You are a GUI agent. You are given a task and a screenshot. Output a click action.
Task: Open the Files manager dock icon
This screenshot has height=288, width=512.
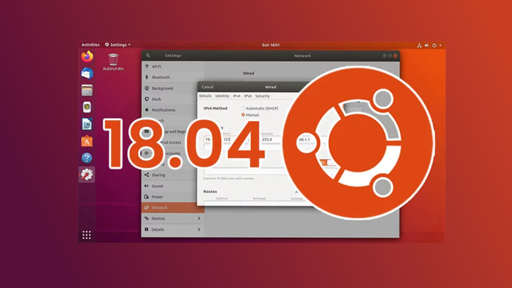[x=87, y=90]
